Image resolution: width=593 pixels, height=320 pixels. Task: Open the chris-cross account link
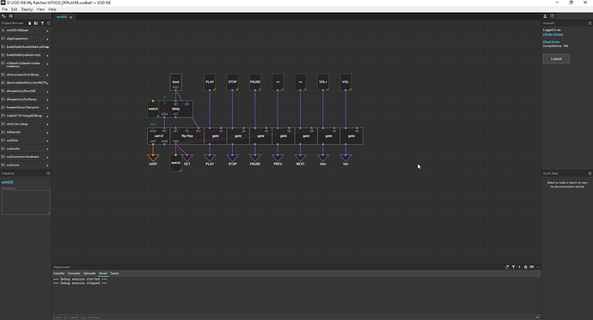553,34
